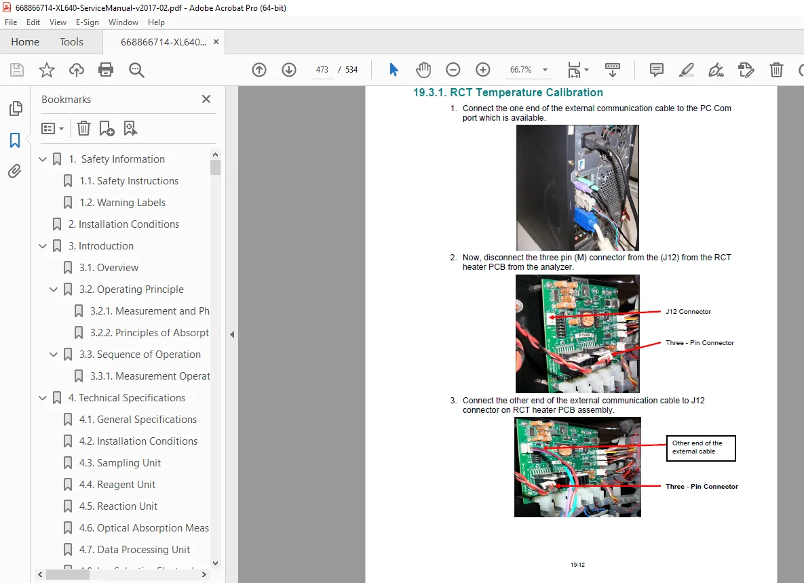
Task: Collapse the 3.2. Operating Principle bookmark
Action: (54, 289)
